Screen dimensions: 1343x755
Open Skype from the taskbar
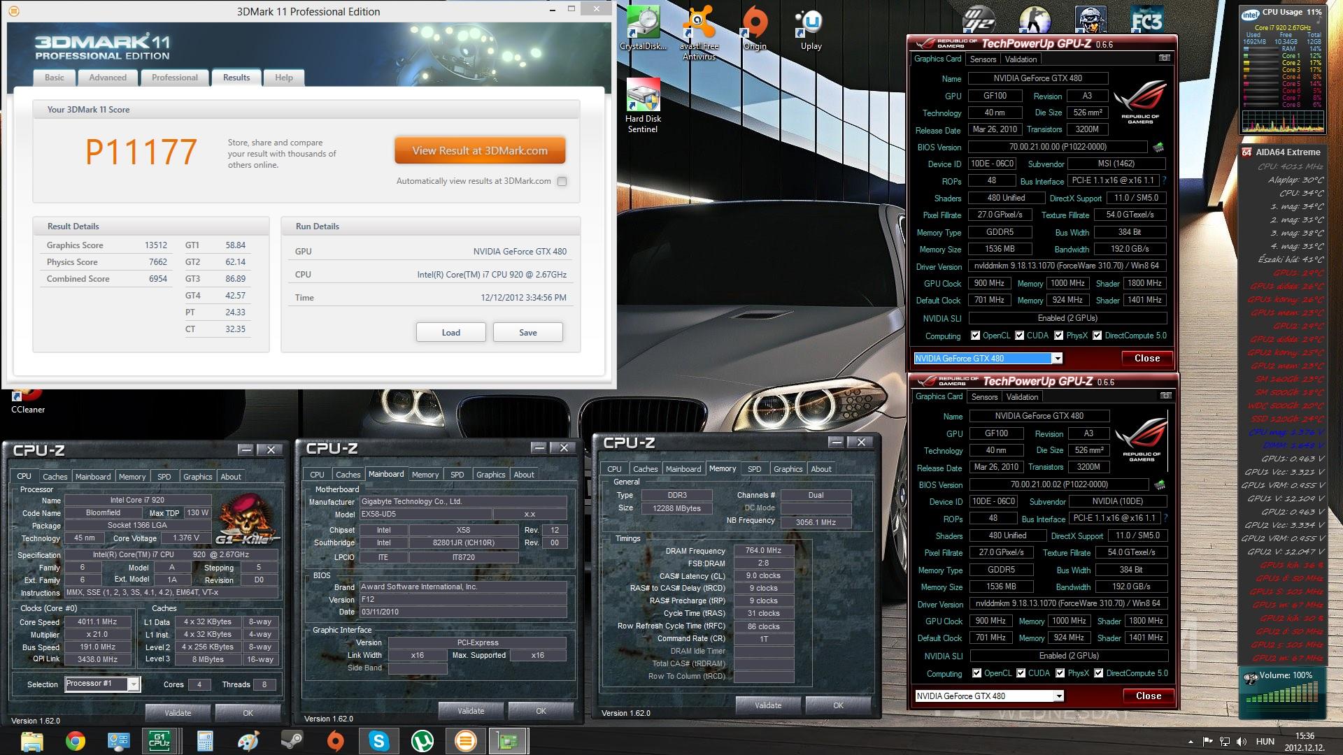(378, 740)
